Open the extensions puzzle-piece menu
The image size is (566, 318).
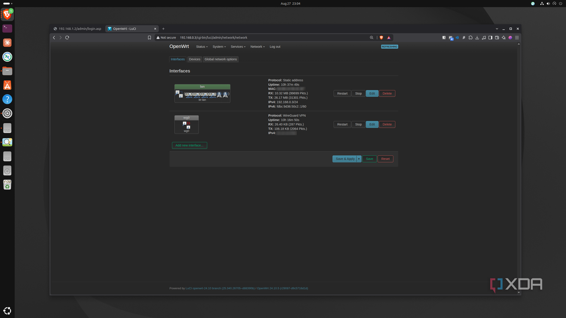pyautogui.click(x=471, y=38)
